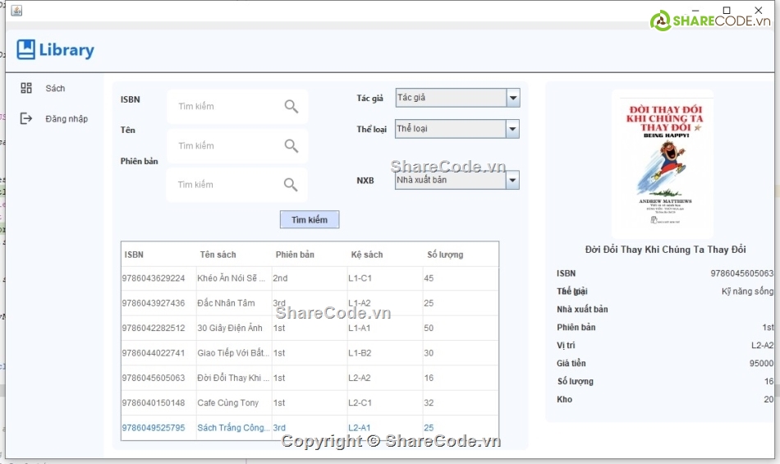Click the 30 Giây Điện Ảnh title cell
The width and height of the screenshot is (780, 464).
pyautogui.click(x=234, y=328)
